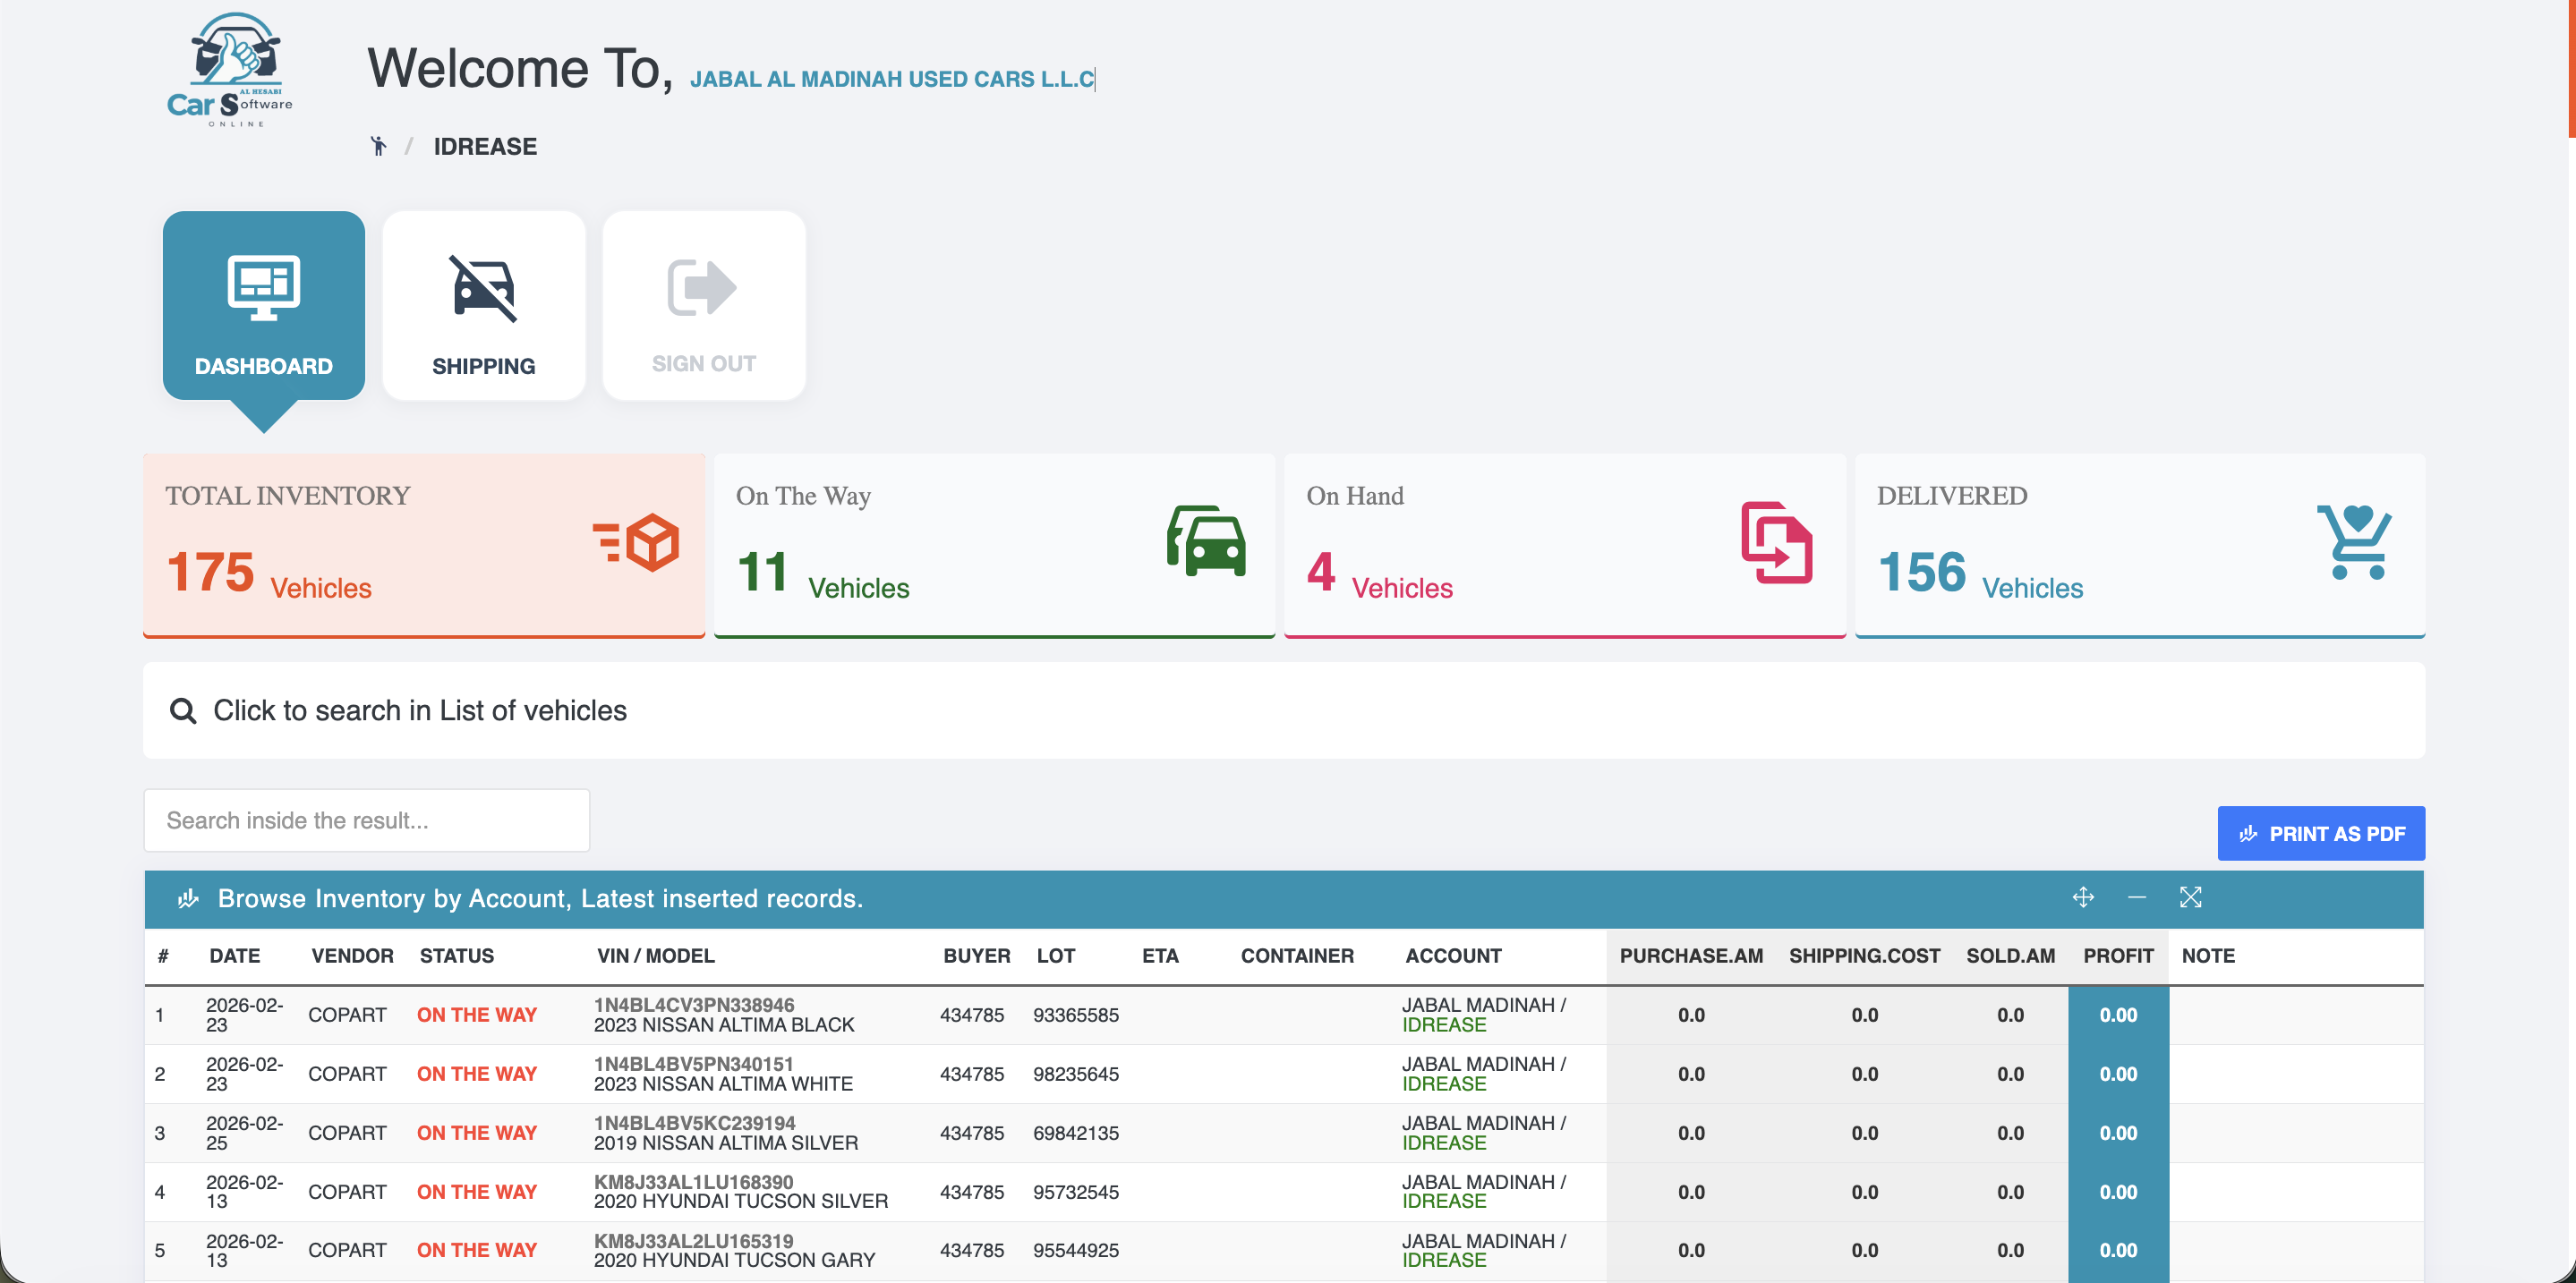2576x1283 pixels.
Task: Click the move icon in inventory panel header
Action: point(2083,897)
